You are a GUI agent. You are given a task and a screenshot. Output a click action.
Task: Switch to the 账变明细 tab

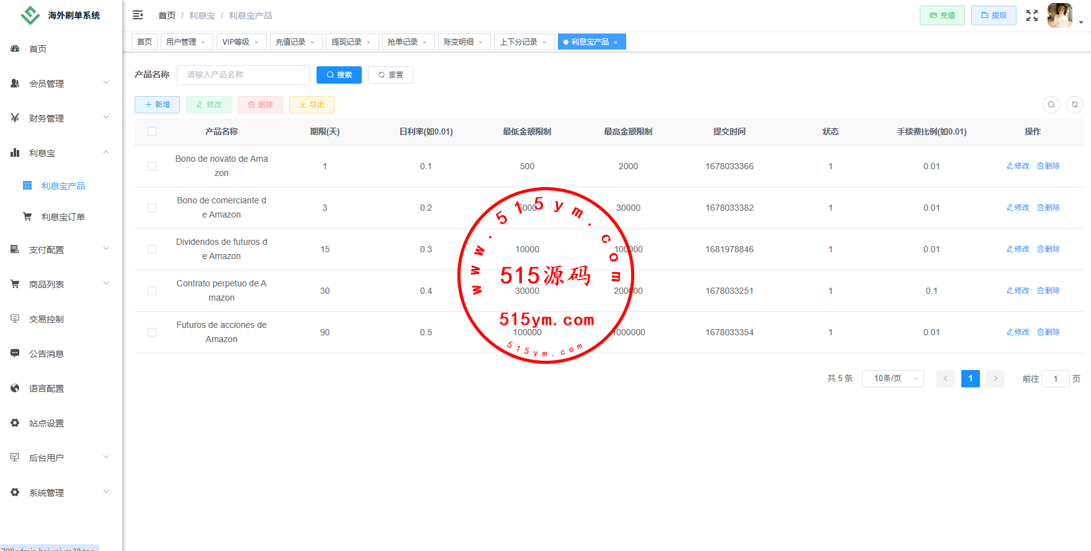[x=459, y=42]
